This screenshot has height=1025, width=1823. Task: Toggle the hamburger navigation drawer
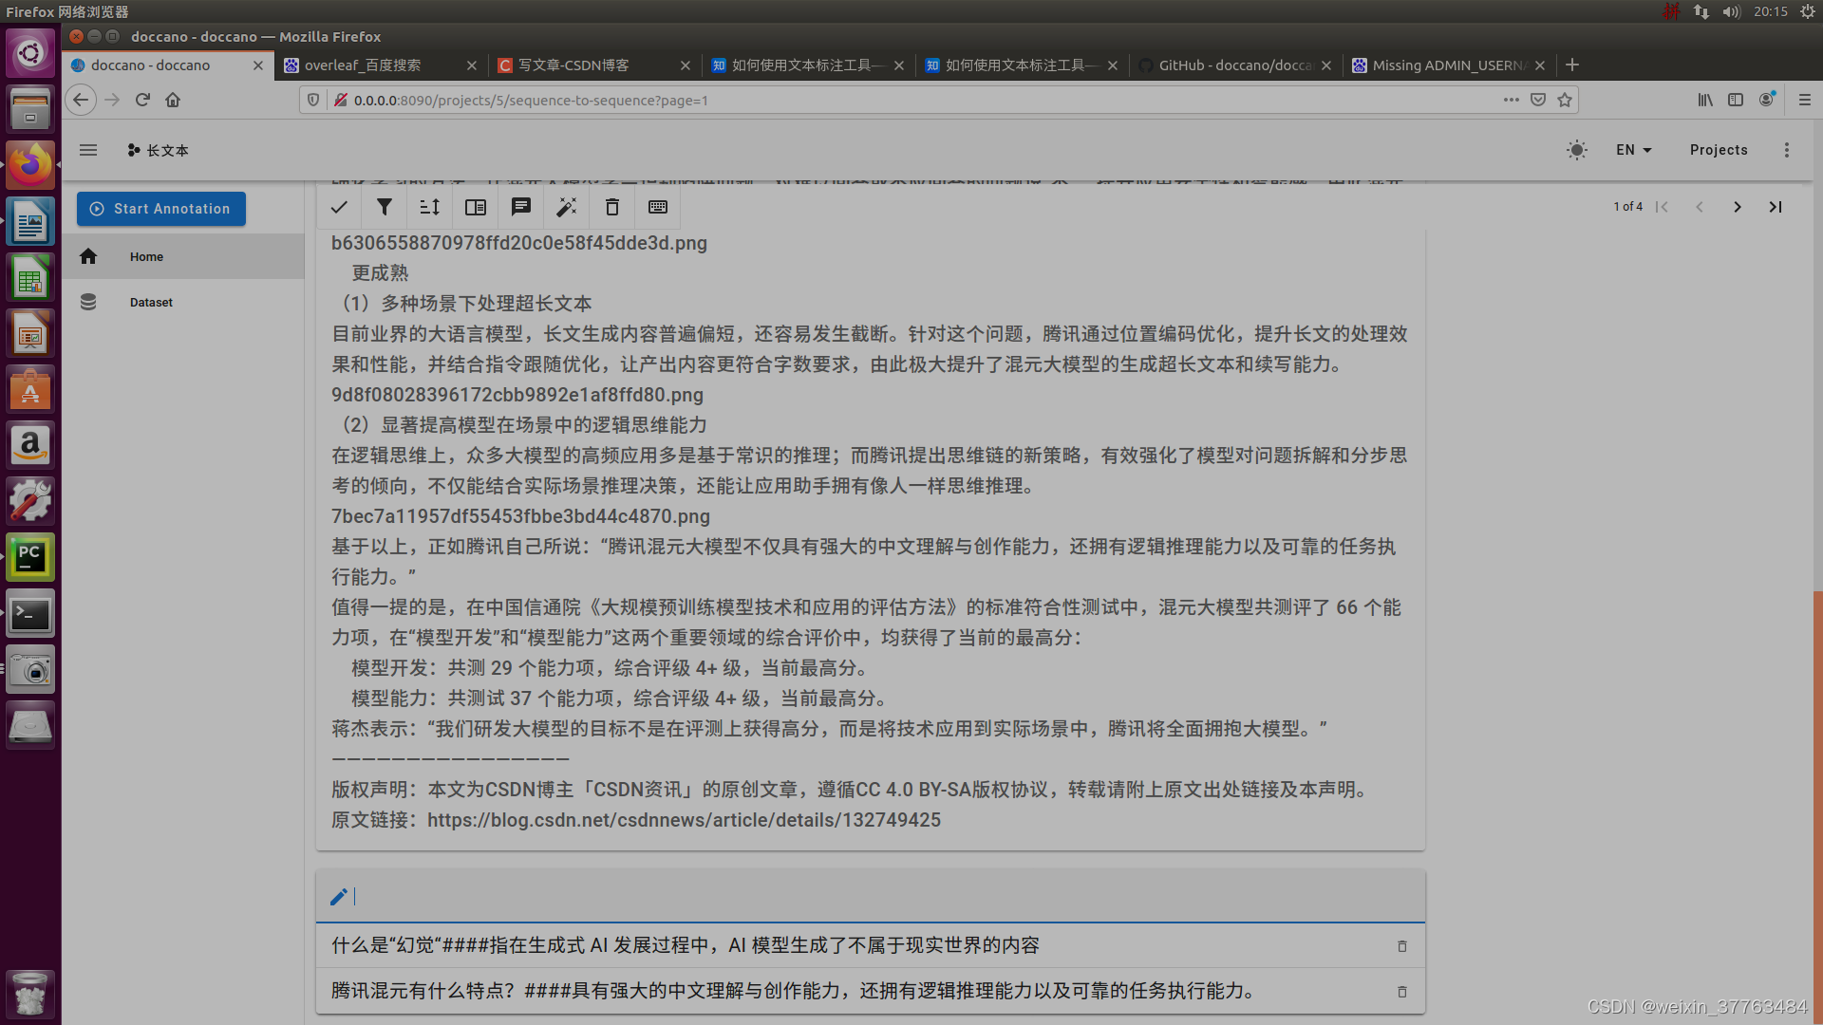(x=88, y=150)
